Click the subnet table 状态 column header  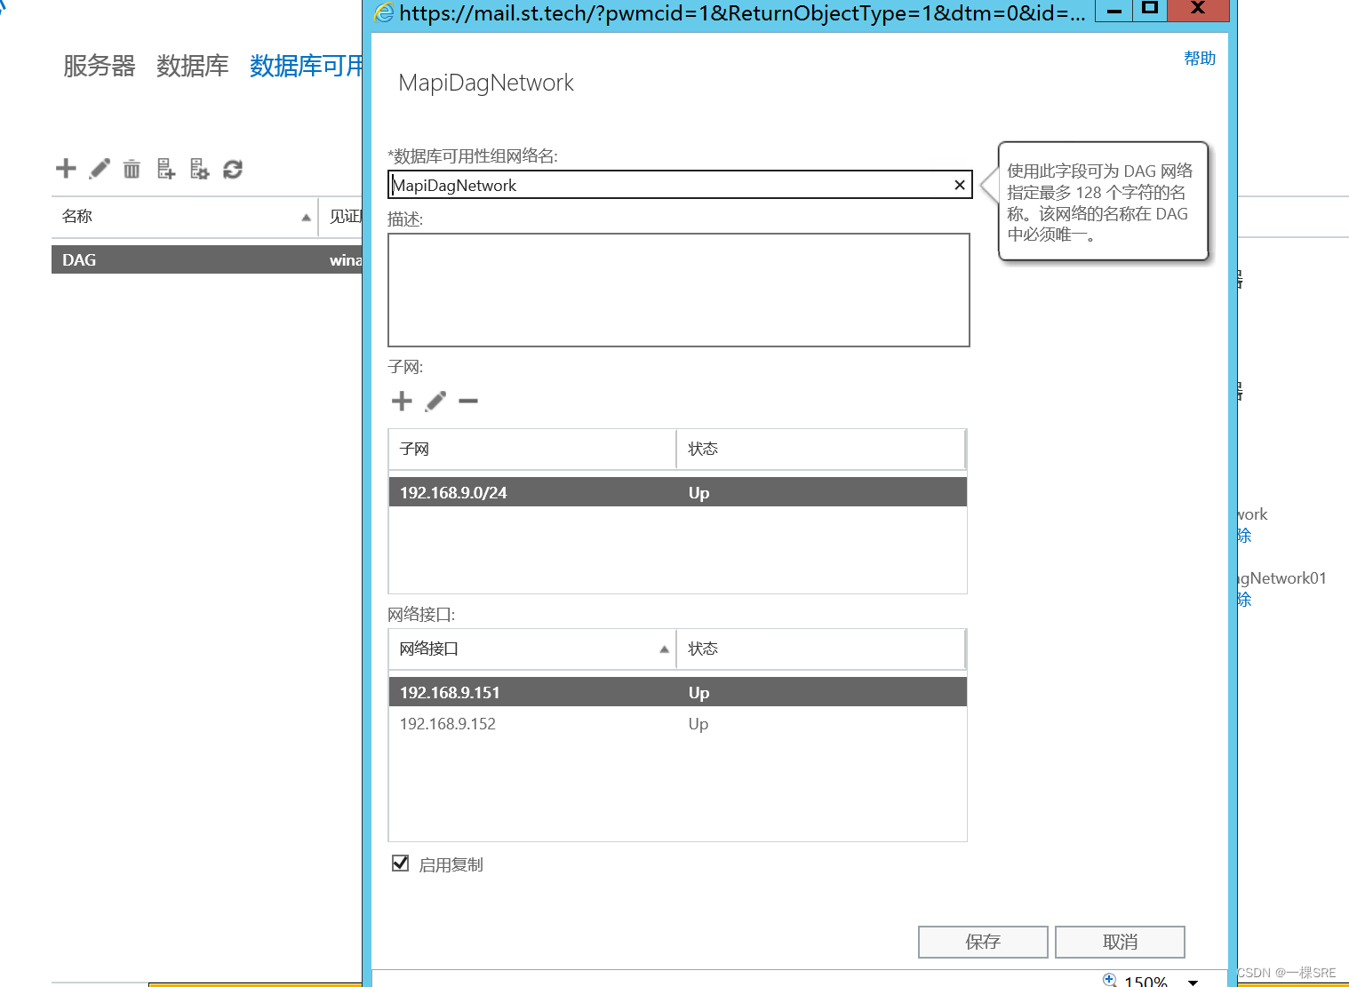[x=821, y=449]
